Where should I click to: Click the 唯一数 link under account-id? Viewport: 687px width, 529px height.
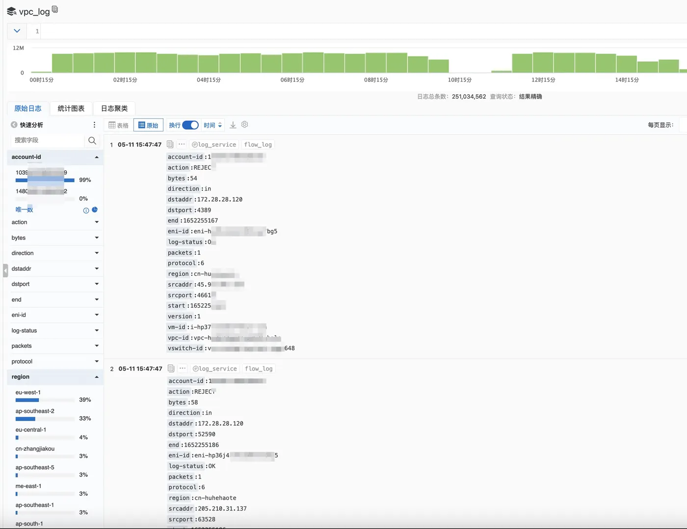tap(24, 210)
